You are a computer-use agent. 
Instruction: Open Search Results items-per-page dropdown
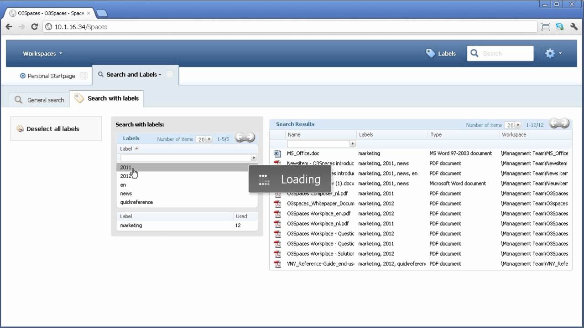[x=513, y=125]
